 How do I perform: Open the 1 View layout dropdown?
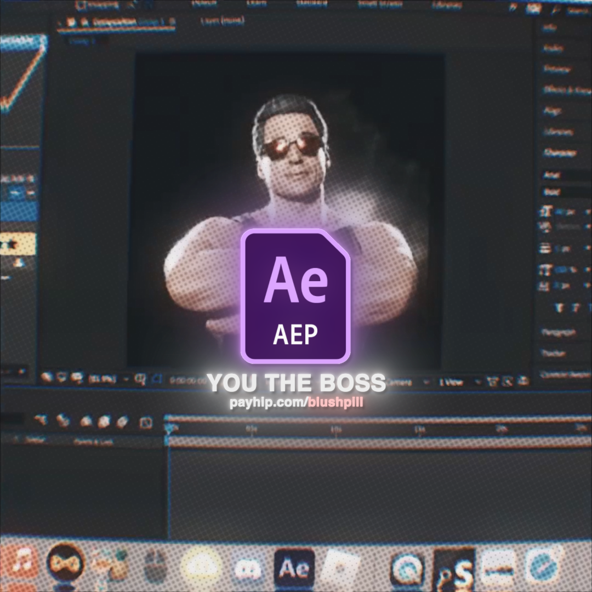[x=459, y=383]
